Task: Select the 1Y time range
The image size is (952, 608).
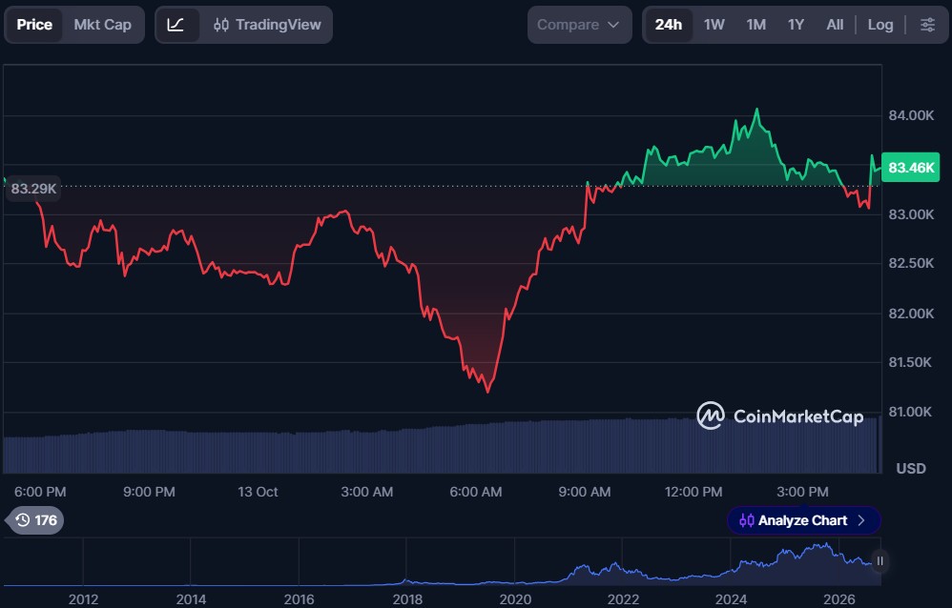Action: pyautogui.click(x=796, y=25)
